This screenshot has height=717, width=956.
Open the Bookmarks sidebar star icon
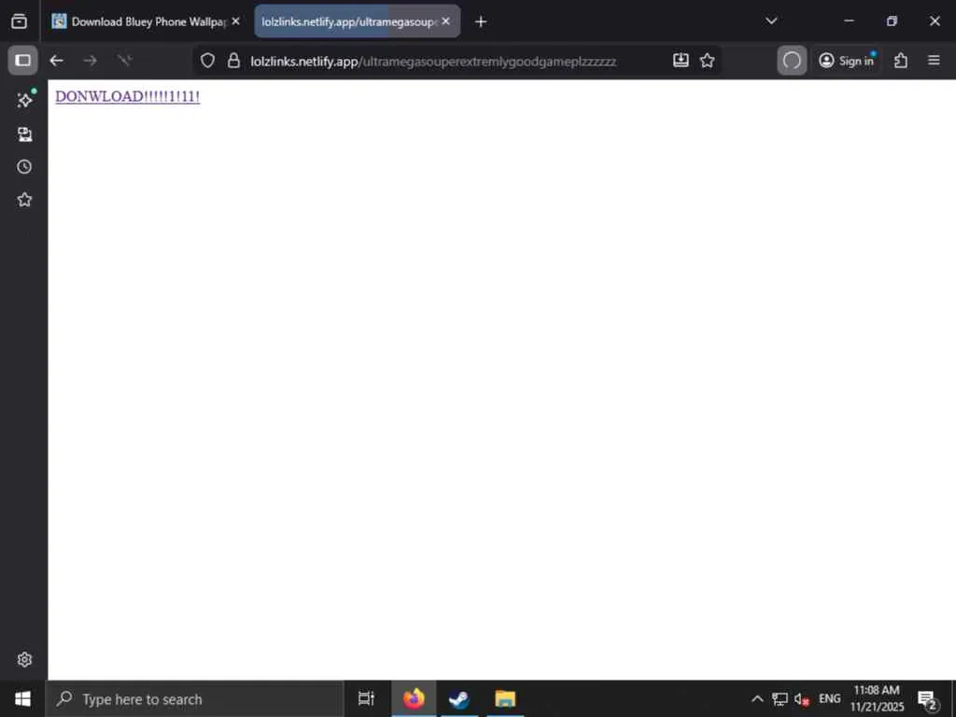[x=24, y=200]
